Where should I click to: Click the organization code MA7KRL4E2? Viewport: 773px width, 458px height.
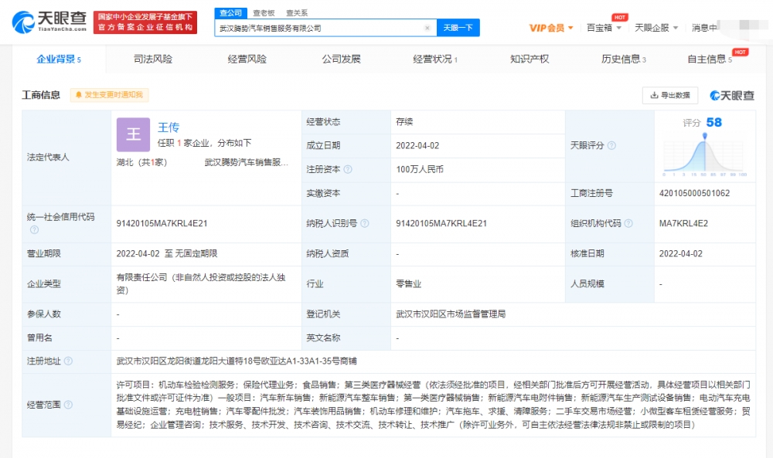pyautogui.click(x=683, y=223)
